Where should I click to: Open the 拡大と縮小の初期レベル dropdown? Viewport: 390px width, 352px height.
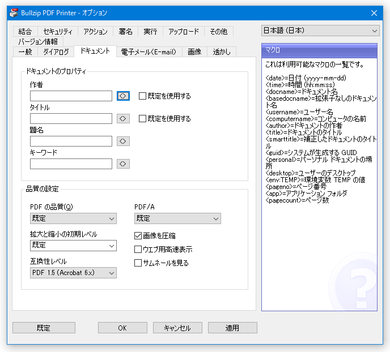(x=73, y=246)
